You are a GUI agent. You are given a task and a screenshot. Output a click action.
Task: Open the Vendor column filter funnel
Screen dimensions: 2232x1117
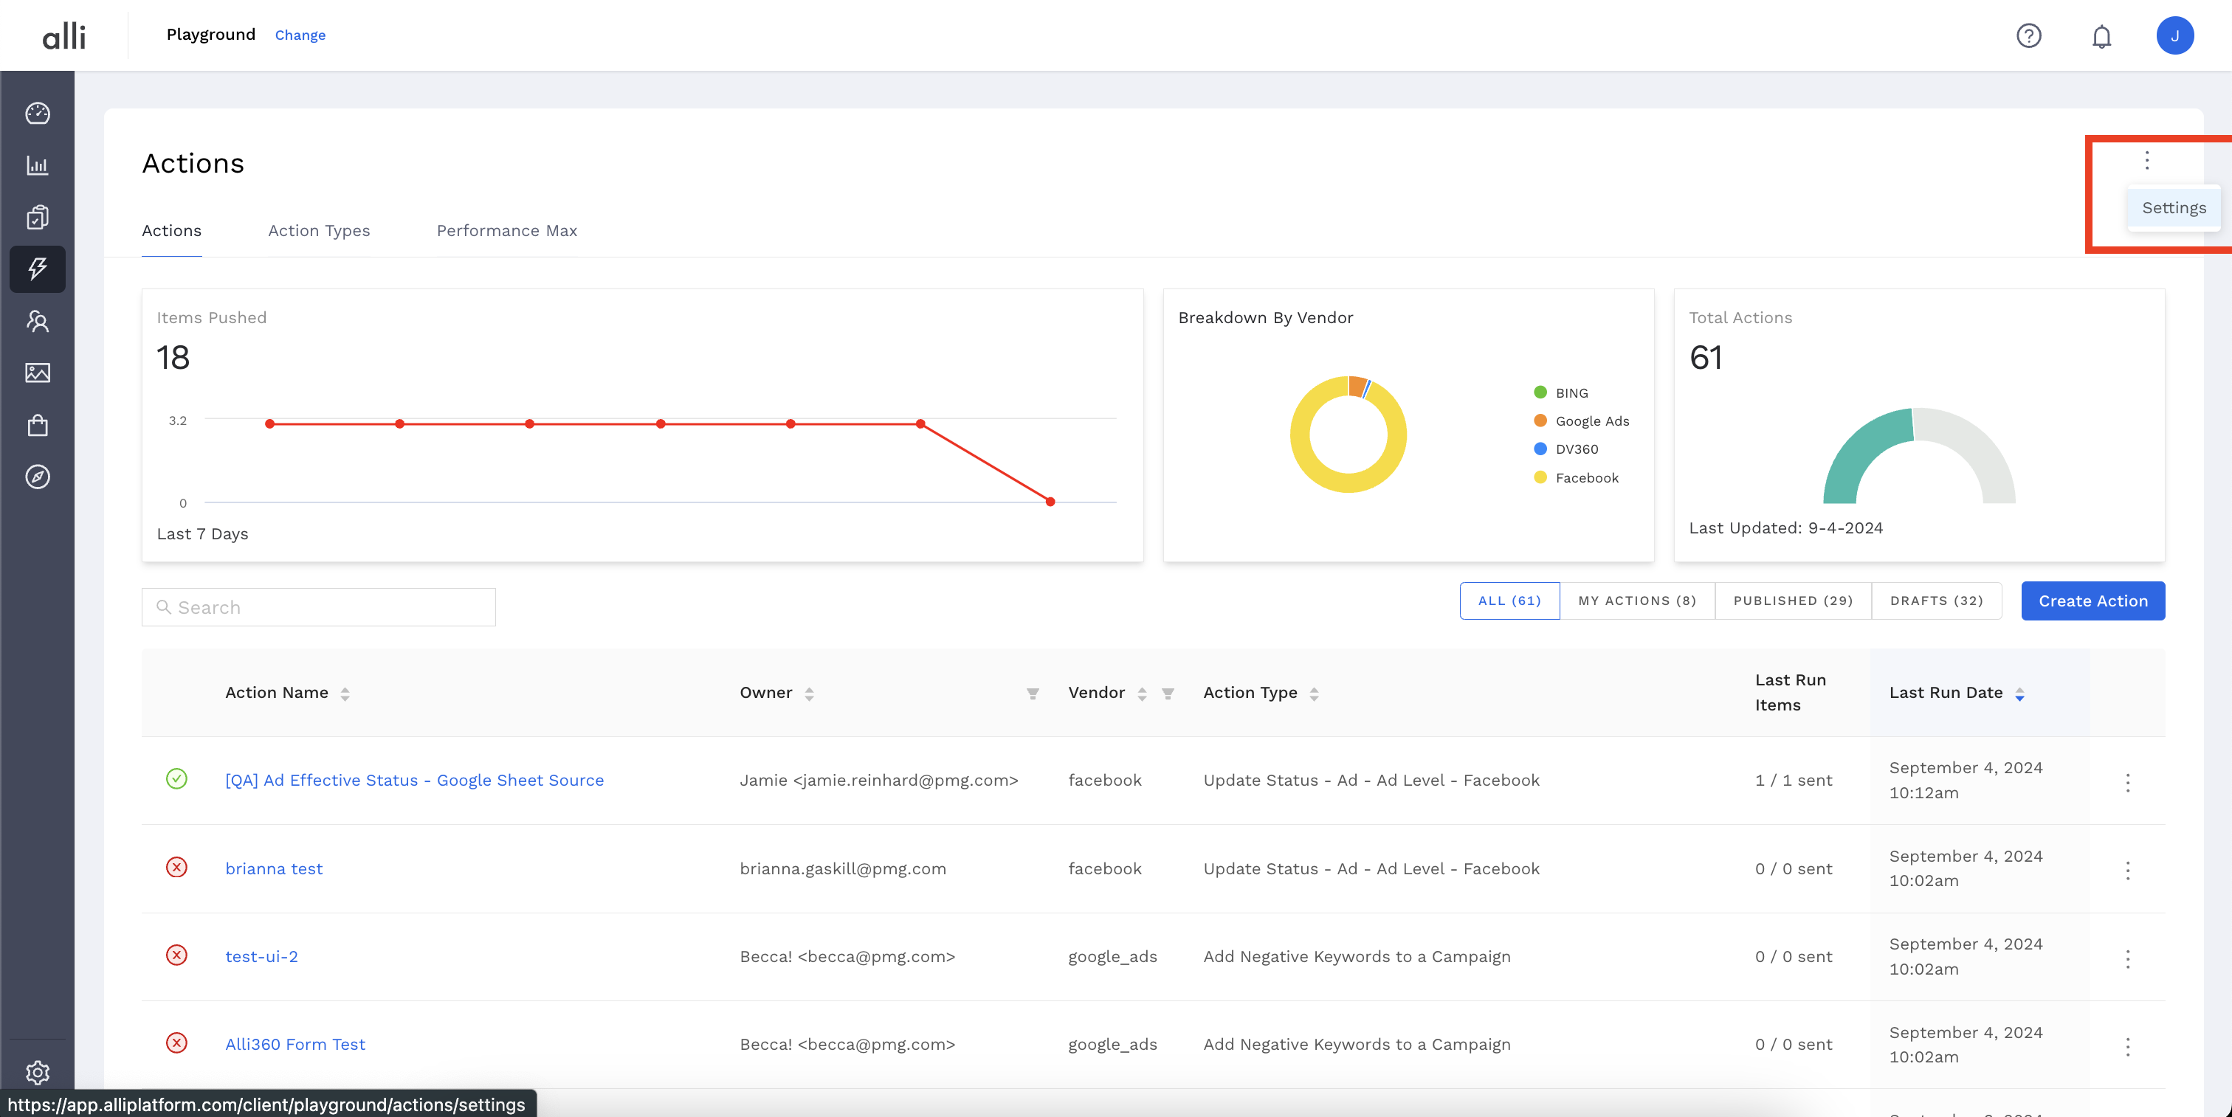[x=1168, y=694]
